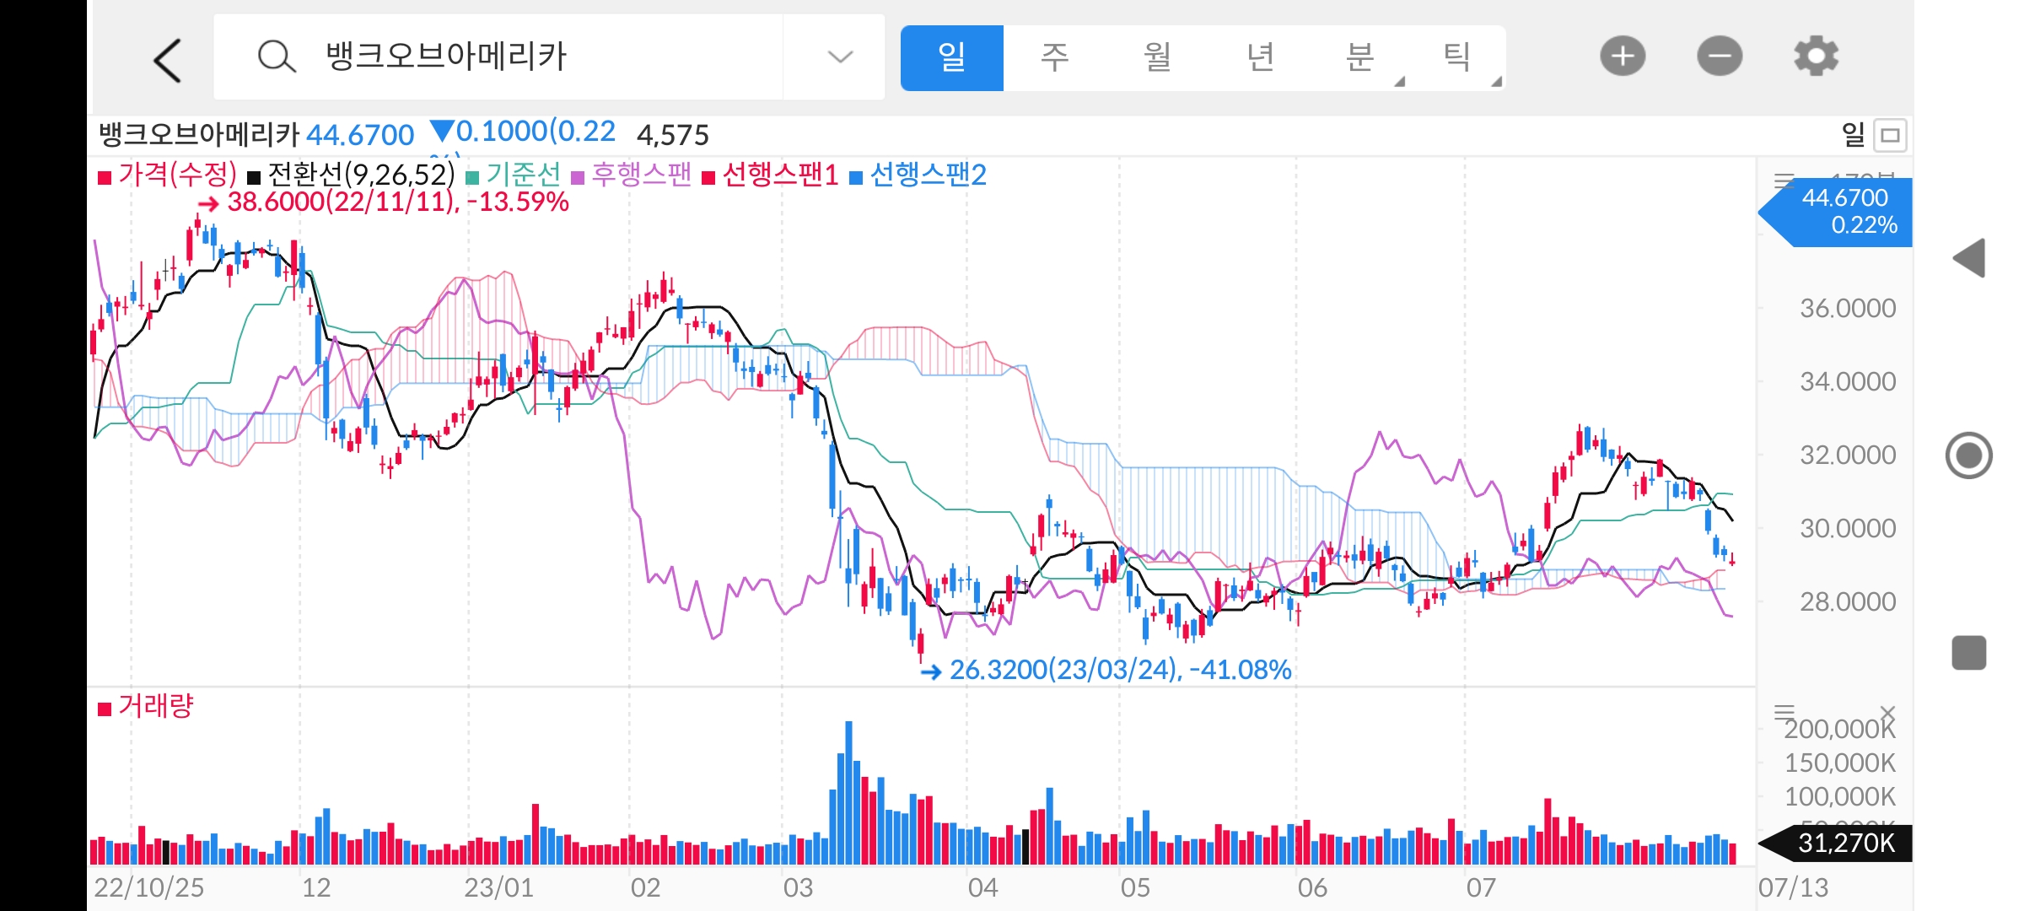Zoom out with the minus icon
The image size is (2024, 911).
coord(1720,57)
